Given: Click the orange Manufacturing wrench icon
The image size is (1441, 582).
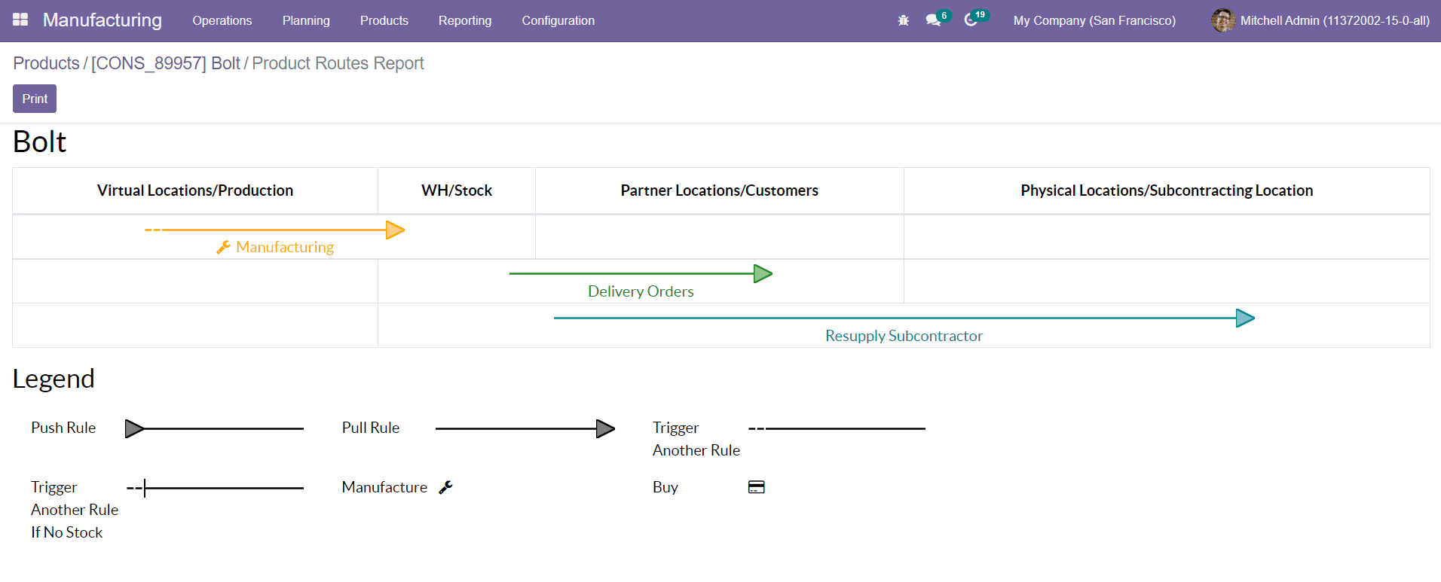Looking at the screenshot, I should [x=223, y=248].
